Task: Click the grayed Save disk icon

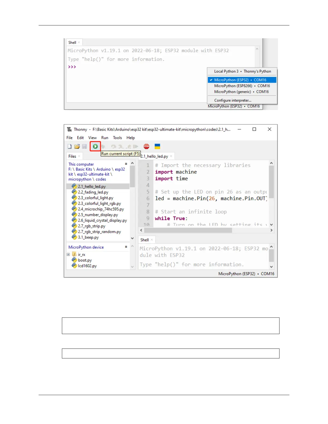Action: (84, 146)
